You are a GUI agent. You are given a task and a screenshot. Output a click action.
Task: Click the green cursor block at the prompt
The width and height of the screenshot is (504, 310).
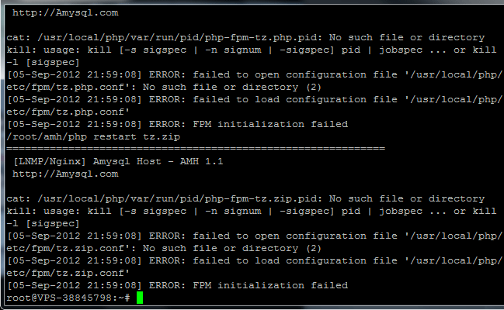[139, 298]
